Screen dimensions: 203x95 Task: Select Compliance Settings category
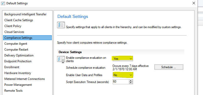pos(27,38)
